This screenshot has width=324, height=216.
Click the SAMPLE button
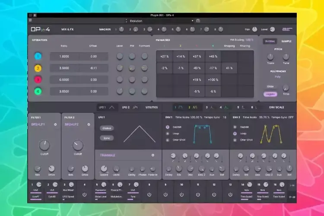click(x=286, y=41)
